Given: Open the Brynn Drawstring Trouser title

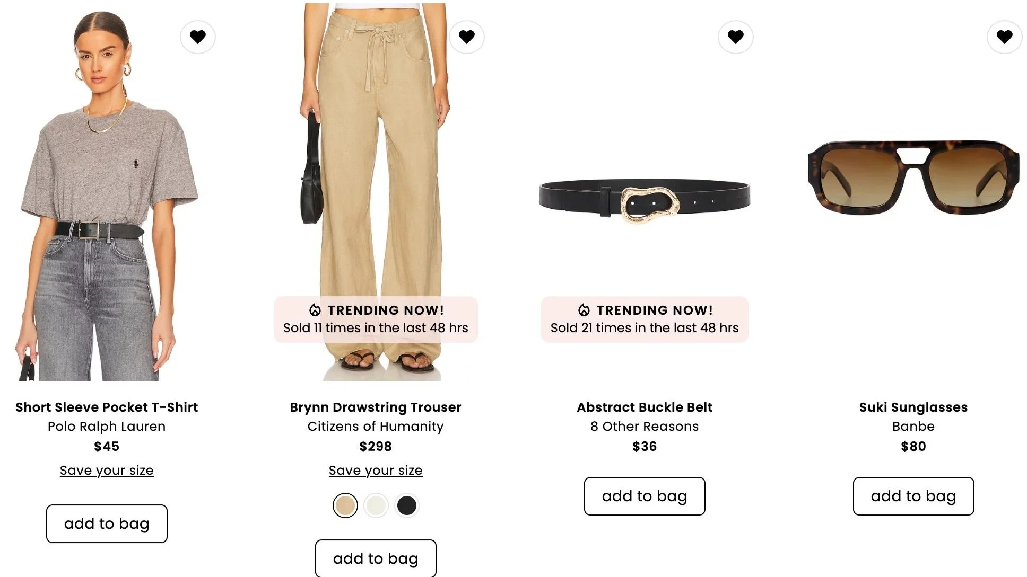Looking at the screenshot, I should click(x=376, y=407).
